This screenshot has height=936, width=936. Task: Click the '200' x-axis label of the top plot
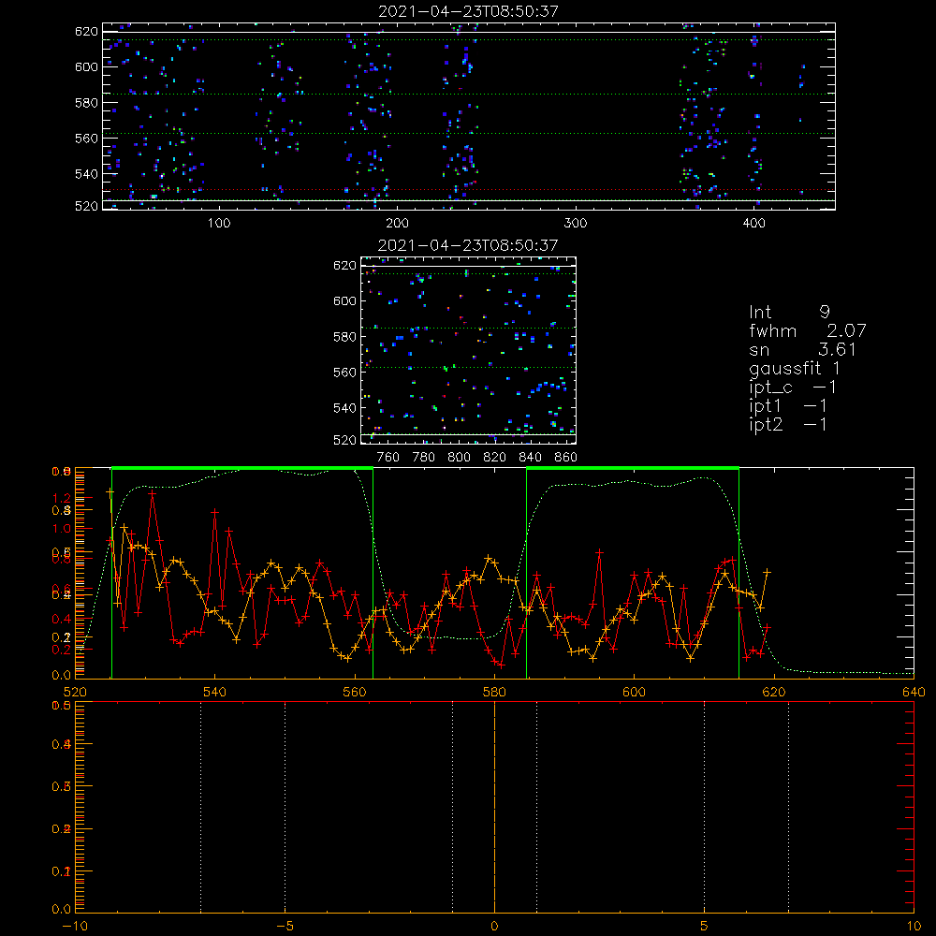pyautogui.click(x=397, y=224)
